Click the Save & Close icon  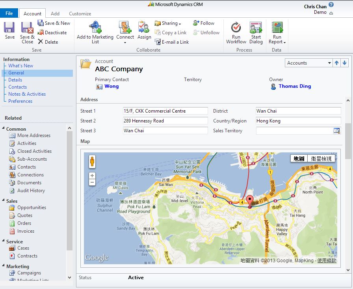pyautogui.click(x=27, y=33)
